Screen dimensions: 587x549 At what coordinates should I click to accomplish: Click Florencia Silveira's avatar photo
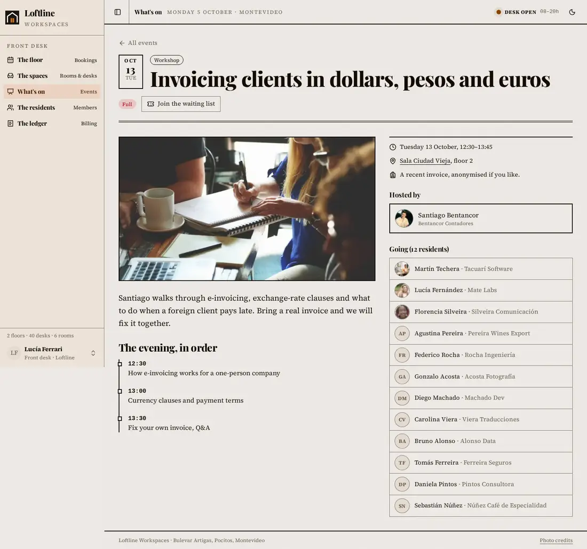tap(402, 312)
